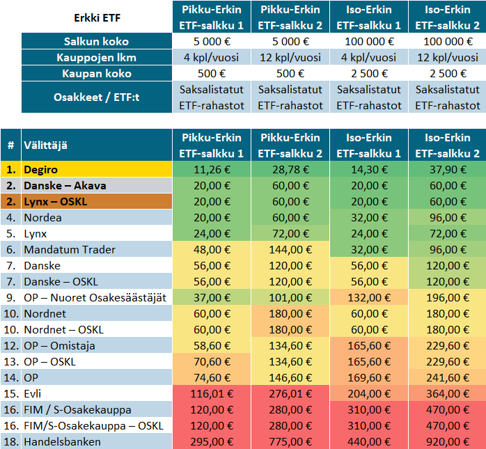Select the 'Mandatum Trader' broker name
This screenshot has width=486, height=449.
(70, 249)
